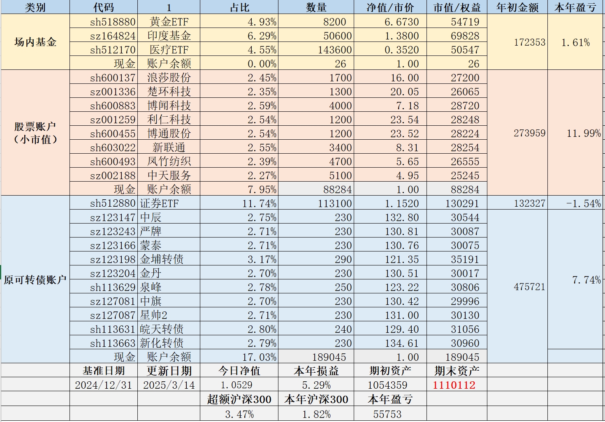605x422 pixels.
Task: Select the yearly return cell 11.99%
Action: pos(576,133)
